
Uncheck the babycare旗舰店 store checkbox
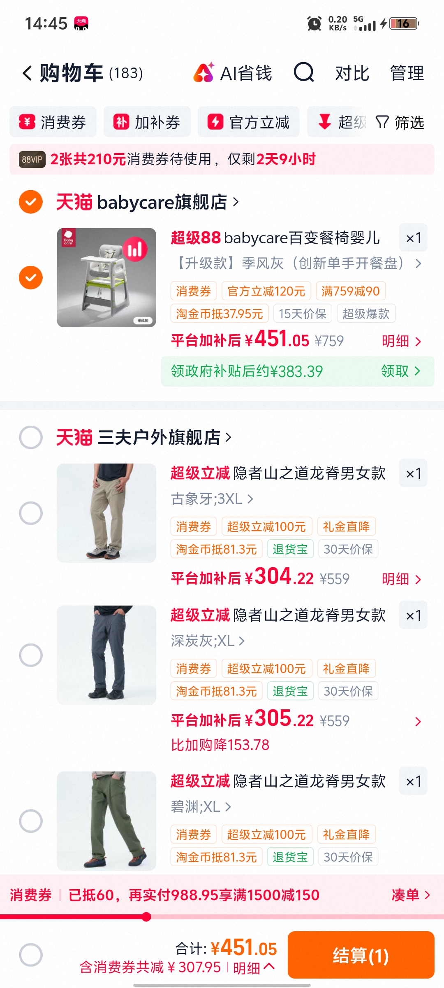point(31,202)
